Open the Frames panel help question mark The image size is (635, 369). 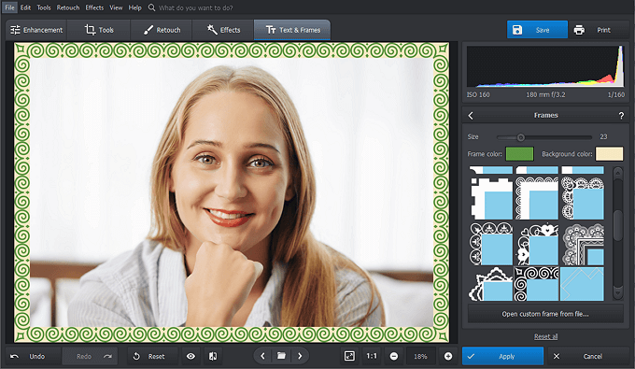[621, 116]
